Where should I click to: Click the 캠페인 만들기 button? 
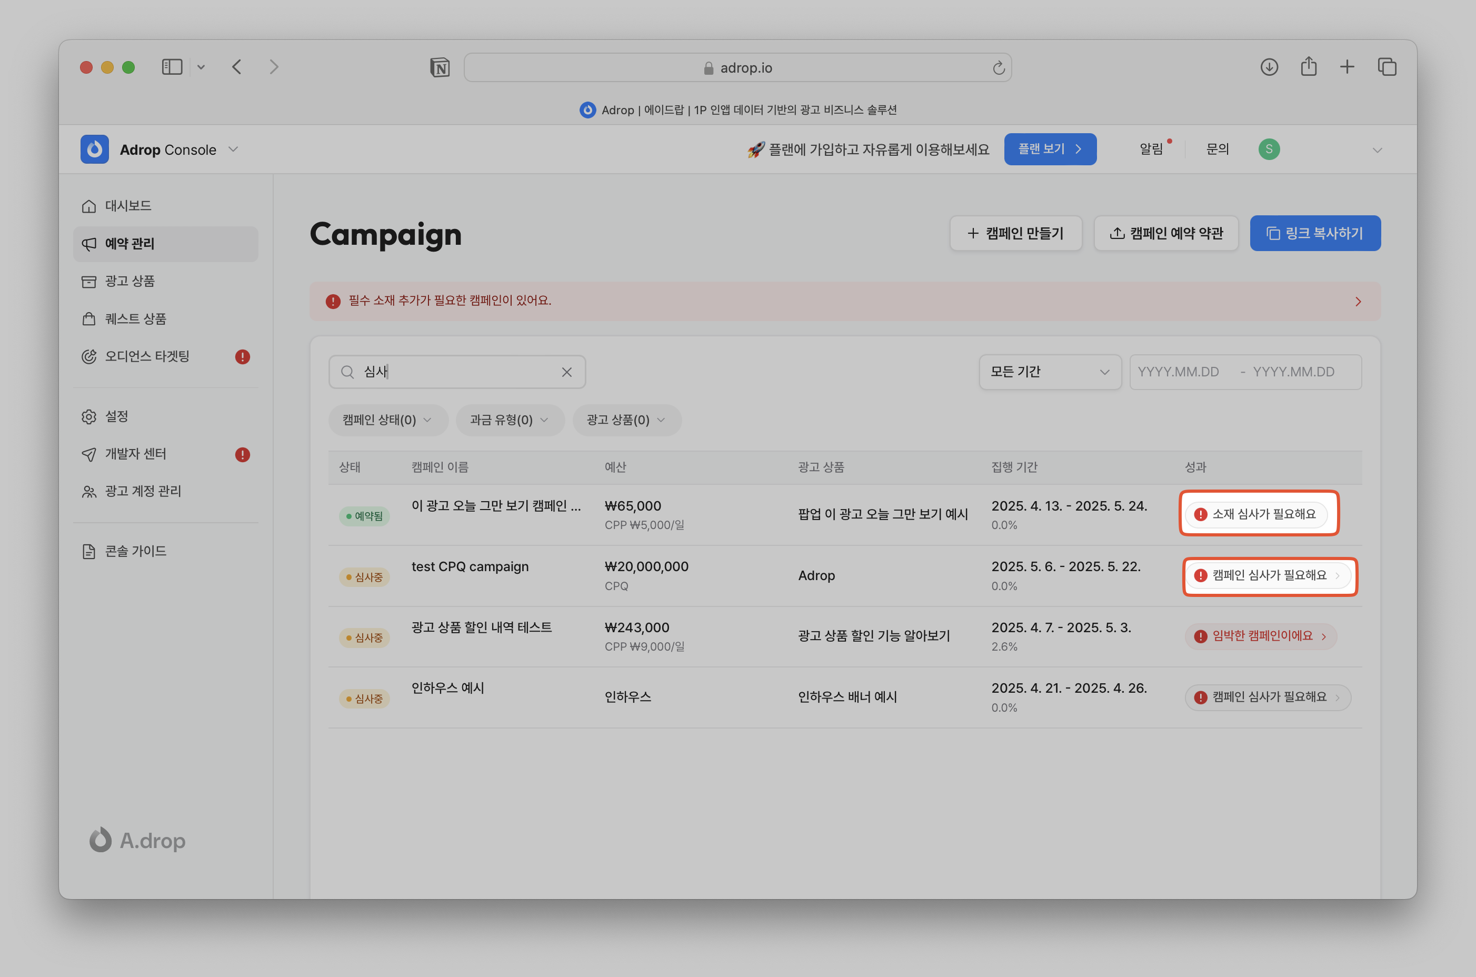point(1015,233)
